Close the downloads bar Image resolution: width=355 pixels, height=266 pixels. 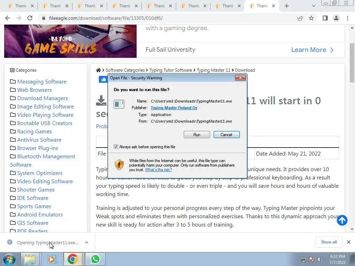pyautogui.click(x=349, y=242)
